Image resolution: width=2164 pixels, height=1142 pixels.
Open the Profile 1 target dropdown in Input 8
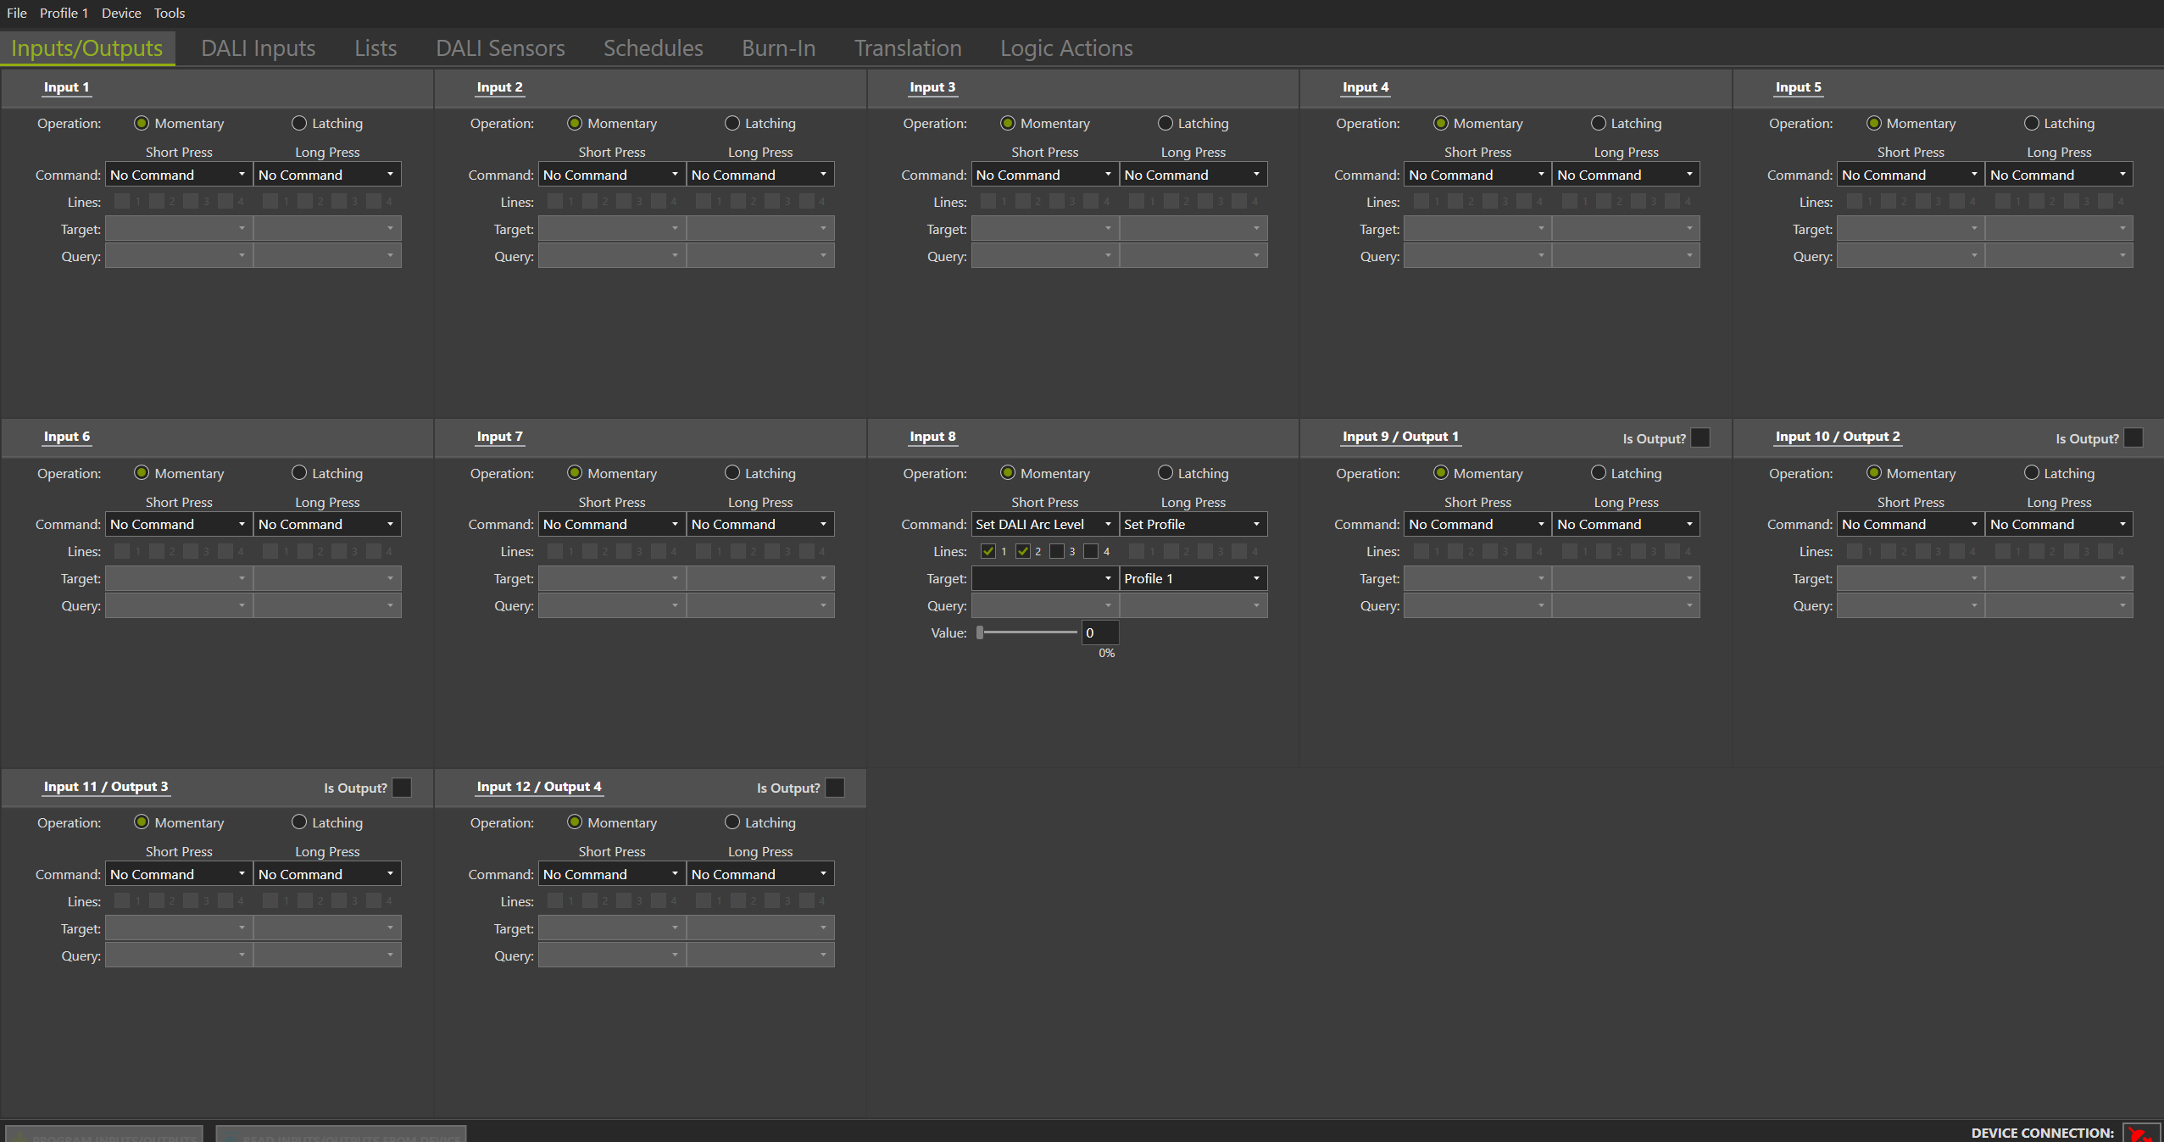tap(1193, 579)
